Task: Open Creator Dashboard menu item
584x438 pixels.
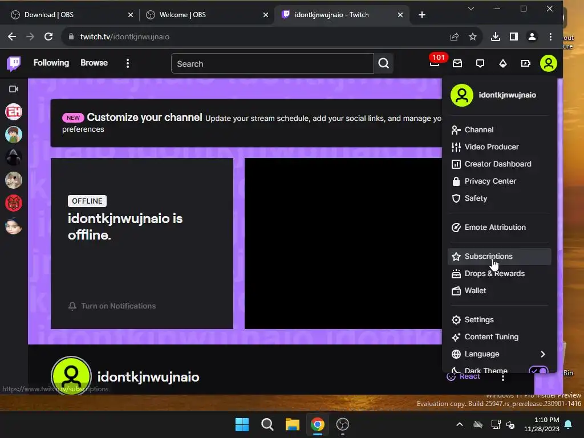Action: 499,164
